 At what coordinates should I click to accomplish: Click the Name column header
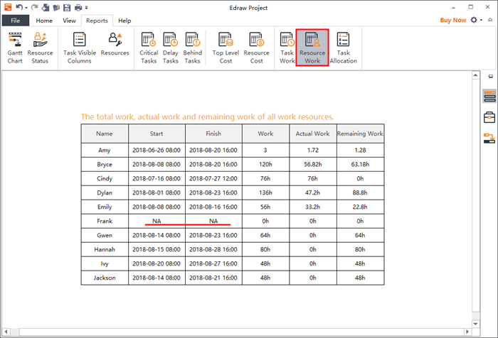click(105, 133)
